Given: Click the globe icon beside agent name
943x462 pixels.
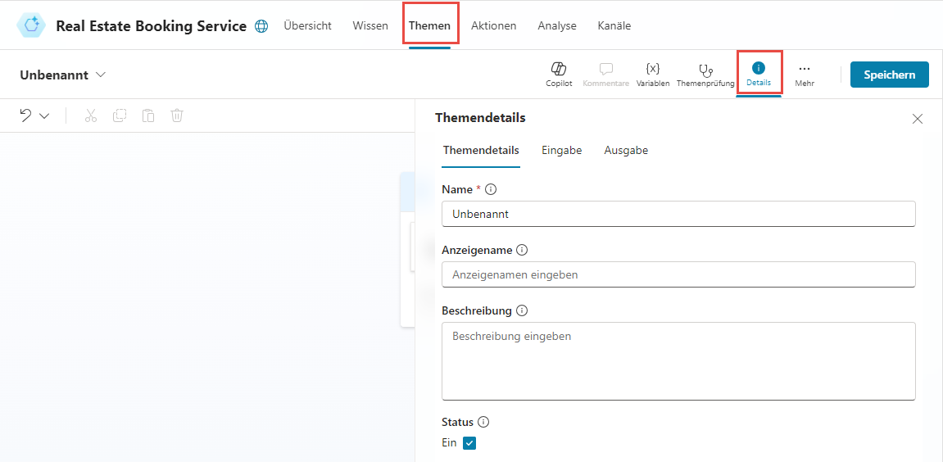Looking at the screenshot, I should (x=261, y=26).
